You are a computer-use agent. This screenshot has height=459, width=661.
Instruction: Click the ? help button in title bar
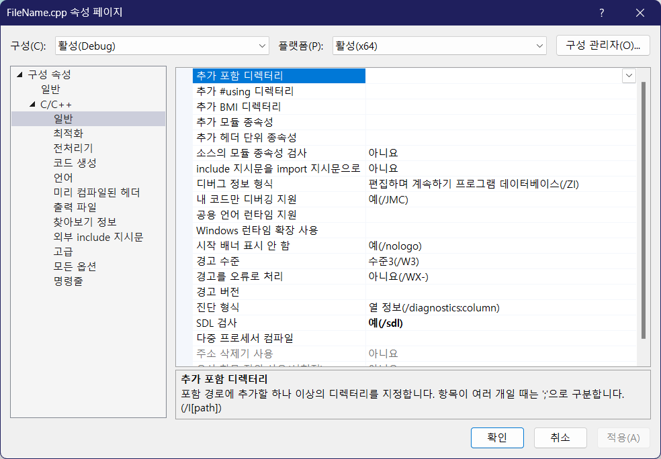602,13
